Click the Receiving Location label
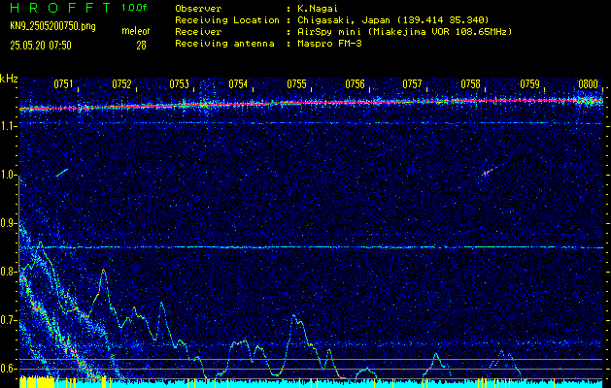The width and height of the screenshot is (611, 388). coord(227,20)
